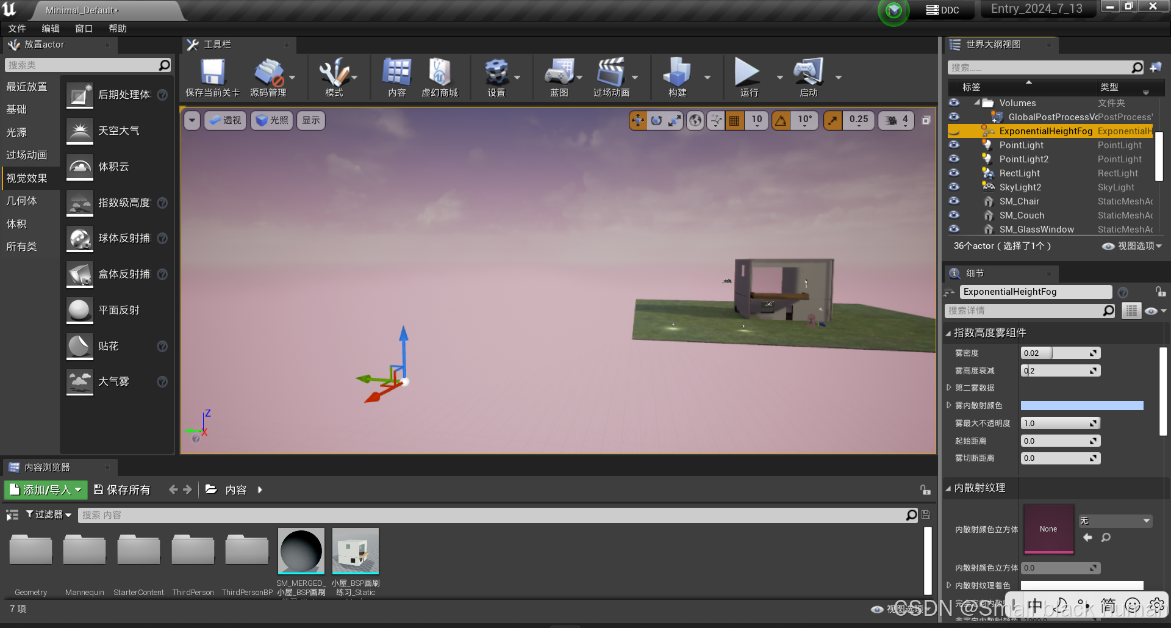The image size is (1171, 628).
Task: Select the rotate transform gizmo tool in viewport
Action: 656,121
